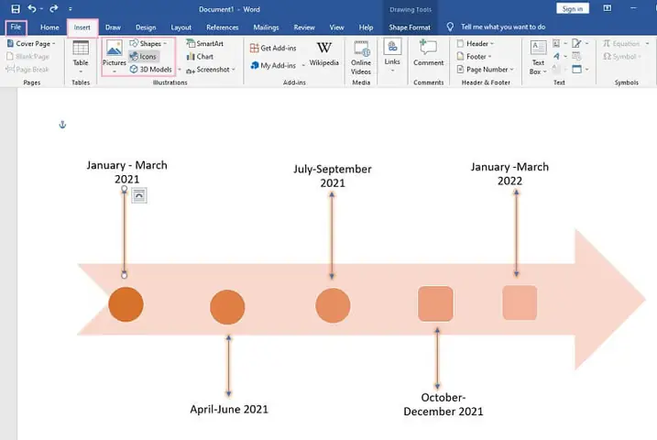Viewport: 657px width, 440px height.
Task: Click the anchor icon on the page
Action: [62, 125]
